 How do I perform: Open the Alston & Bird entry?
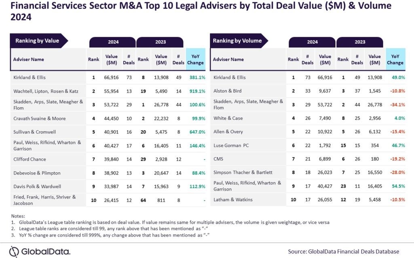pos(227,91)
